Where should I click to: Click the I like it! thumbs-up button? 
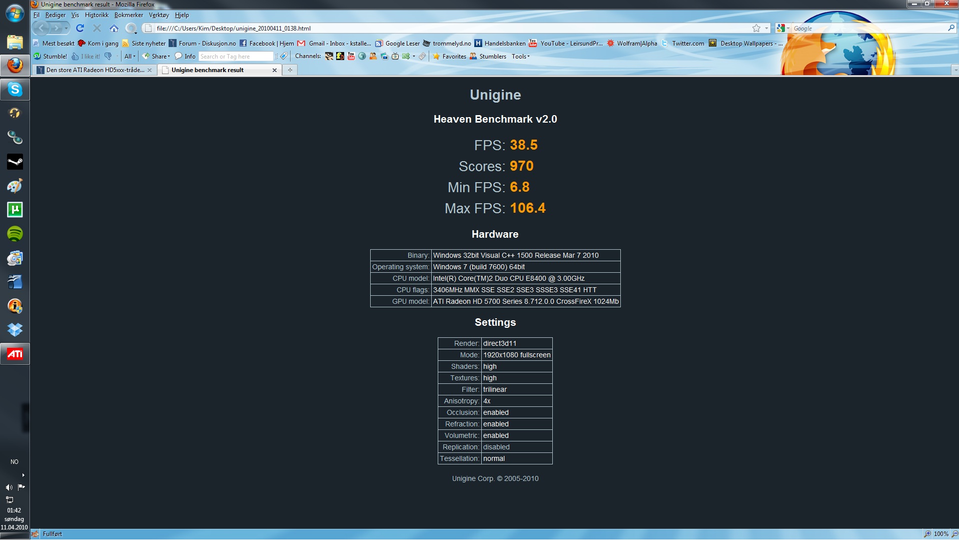86,57
